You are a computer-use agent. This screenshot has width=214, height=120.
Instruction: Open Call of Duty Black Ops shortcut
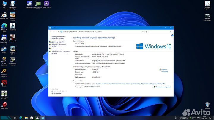click(x=13, y=5)
